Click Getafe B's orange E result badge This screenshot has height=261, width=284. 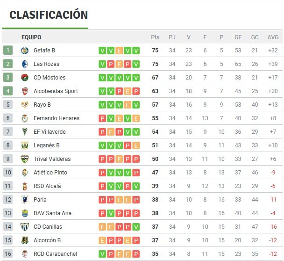coord(119,51)
